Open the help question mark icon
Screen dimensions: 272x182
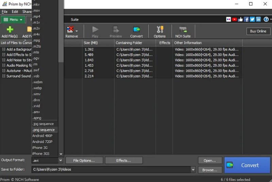click(x=266, y=19)
